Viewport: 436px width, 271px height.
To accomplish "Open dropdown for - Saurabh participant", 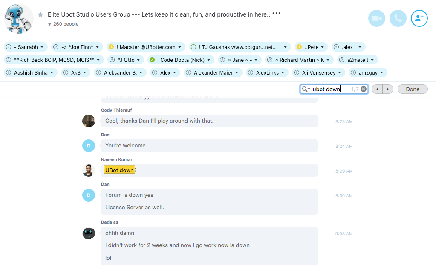I will click(42, 47).
